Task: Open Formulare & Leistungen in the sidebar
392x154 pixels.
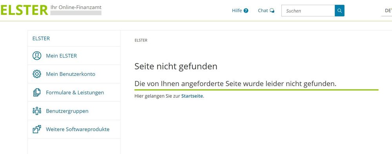Action: (x=74, y=93)
